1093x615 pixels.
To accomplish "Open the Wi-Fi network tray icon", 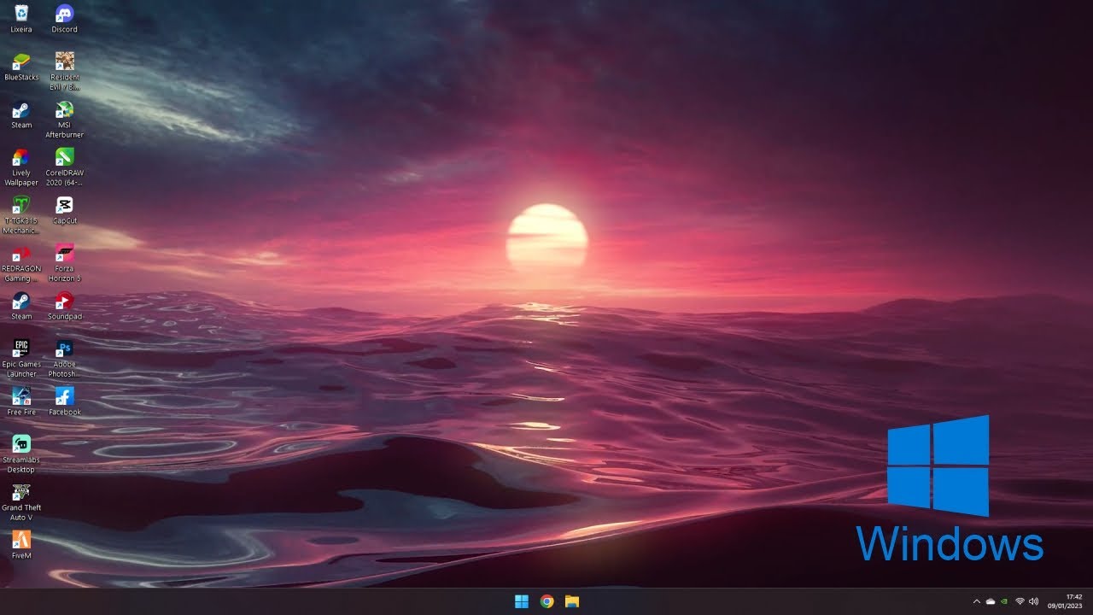I will point(1020,601).
